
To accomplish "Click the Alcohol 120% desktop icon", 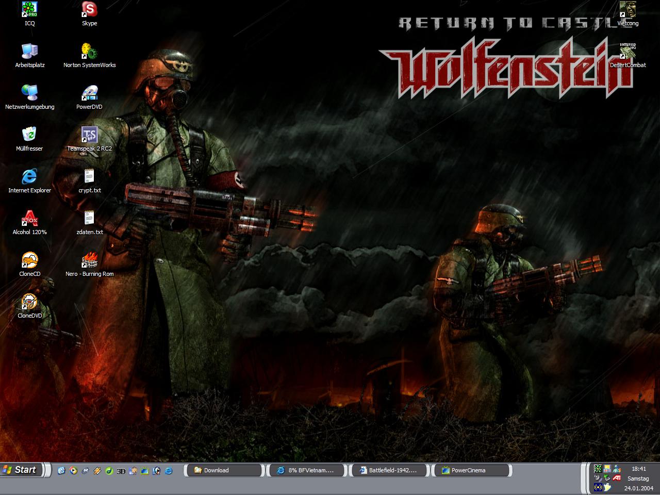I will 30,219.
